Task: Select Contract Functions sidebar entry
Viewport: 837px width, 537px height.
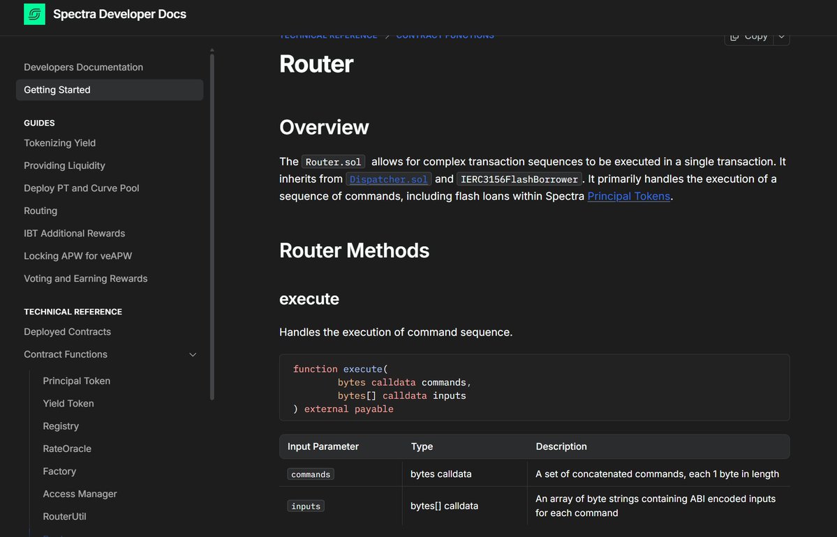Action: click(x=66, y=354)
